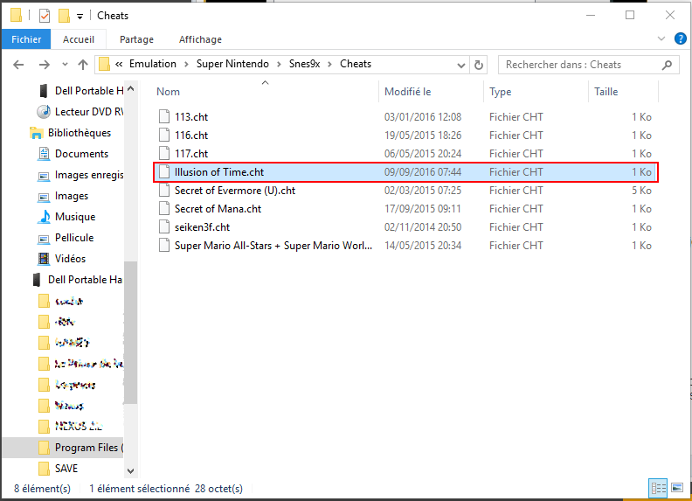Switch to large icons view layout

point(676,487)
